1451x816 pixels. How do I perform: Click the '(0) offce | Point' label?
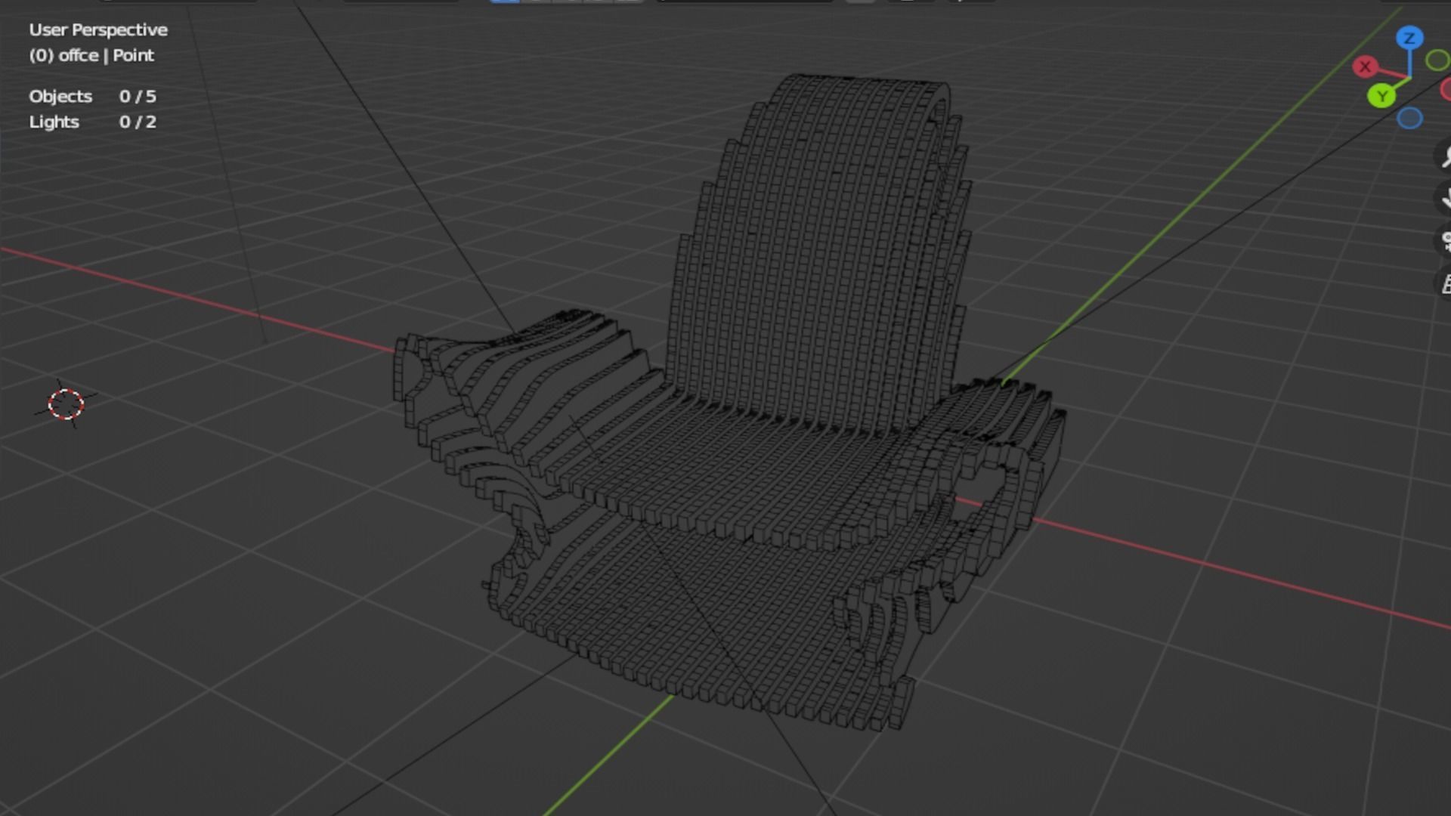pyautogui.click(x=91, y=56)
